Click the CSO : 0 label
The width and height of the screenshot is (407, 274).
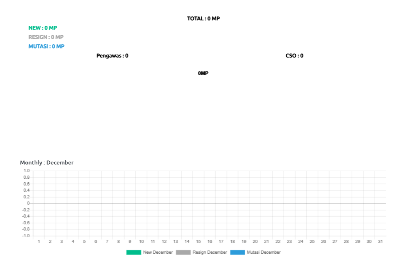point(295,56)
